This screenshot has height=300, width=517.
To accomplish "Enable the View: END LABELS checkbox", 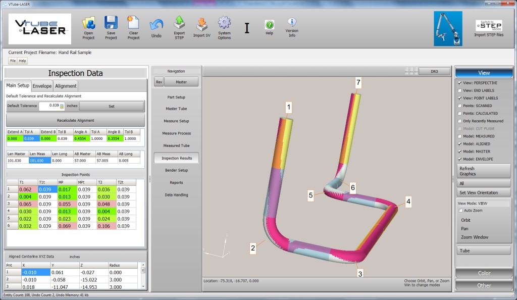I will (x=459, y=90).
